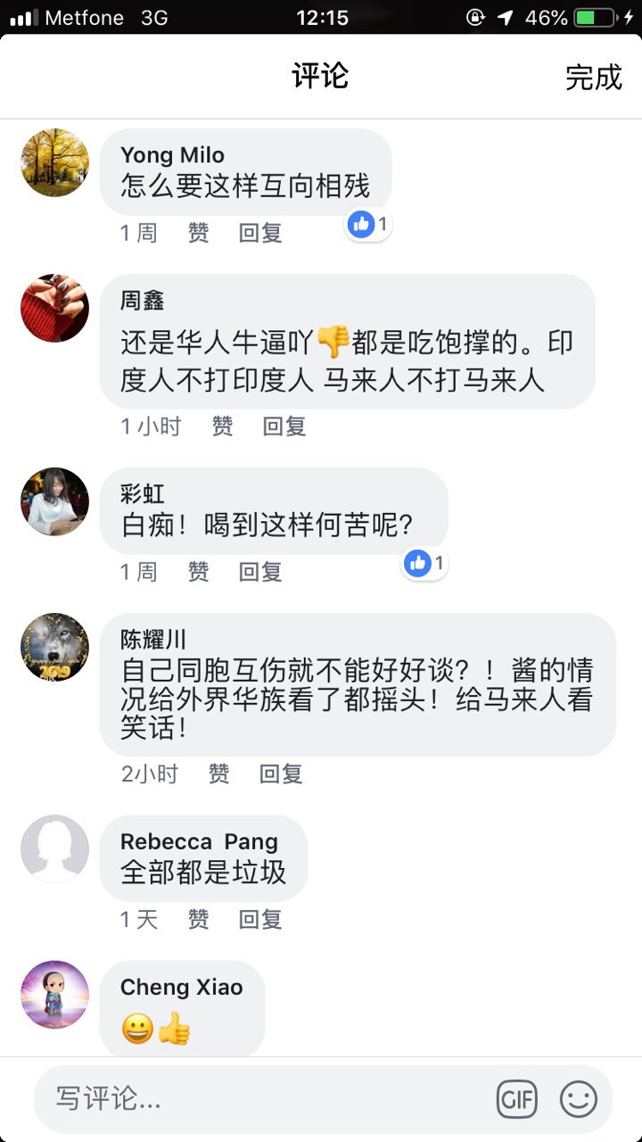Like Yong Milo's comment with 赞
642x1142 pixels.
coord(198,233)
